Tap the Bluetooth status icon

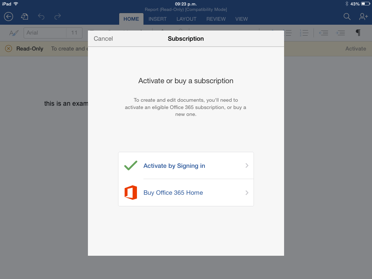[x=347, y=4]
